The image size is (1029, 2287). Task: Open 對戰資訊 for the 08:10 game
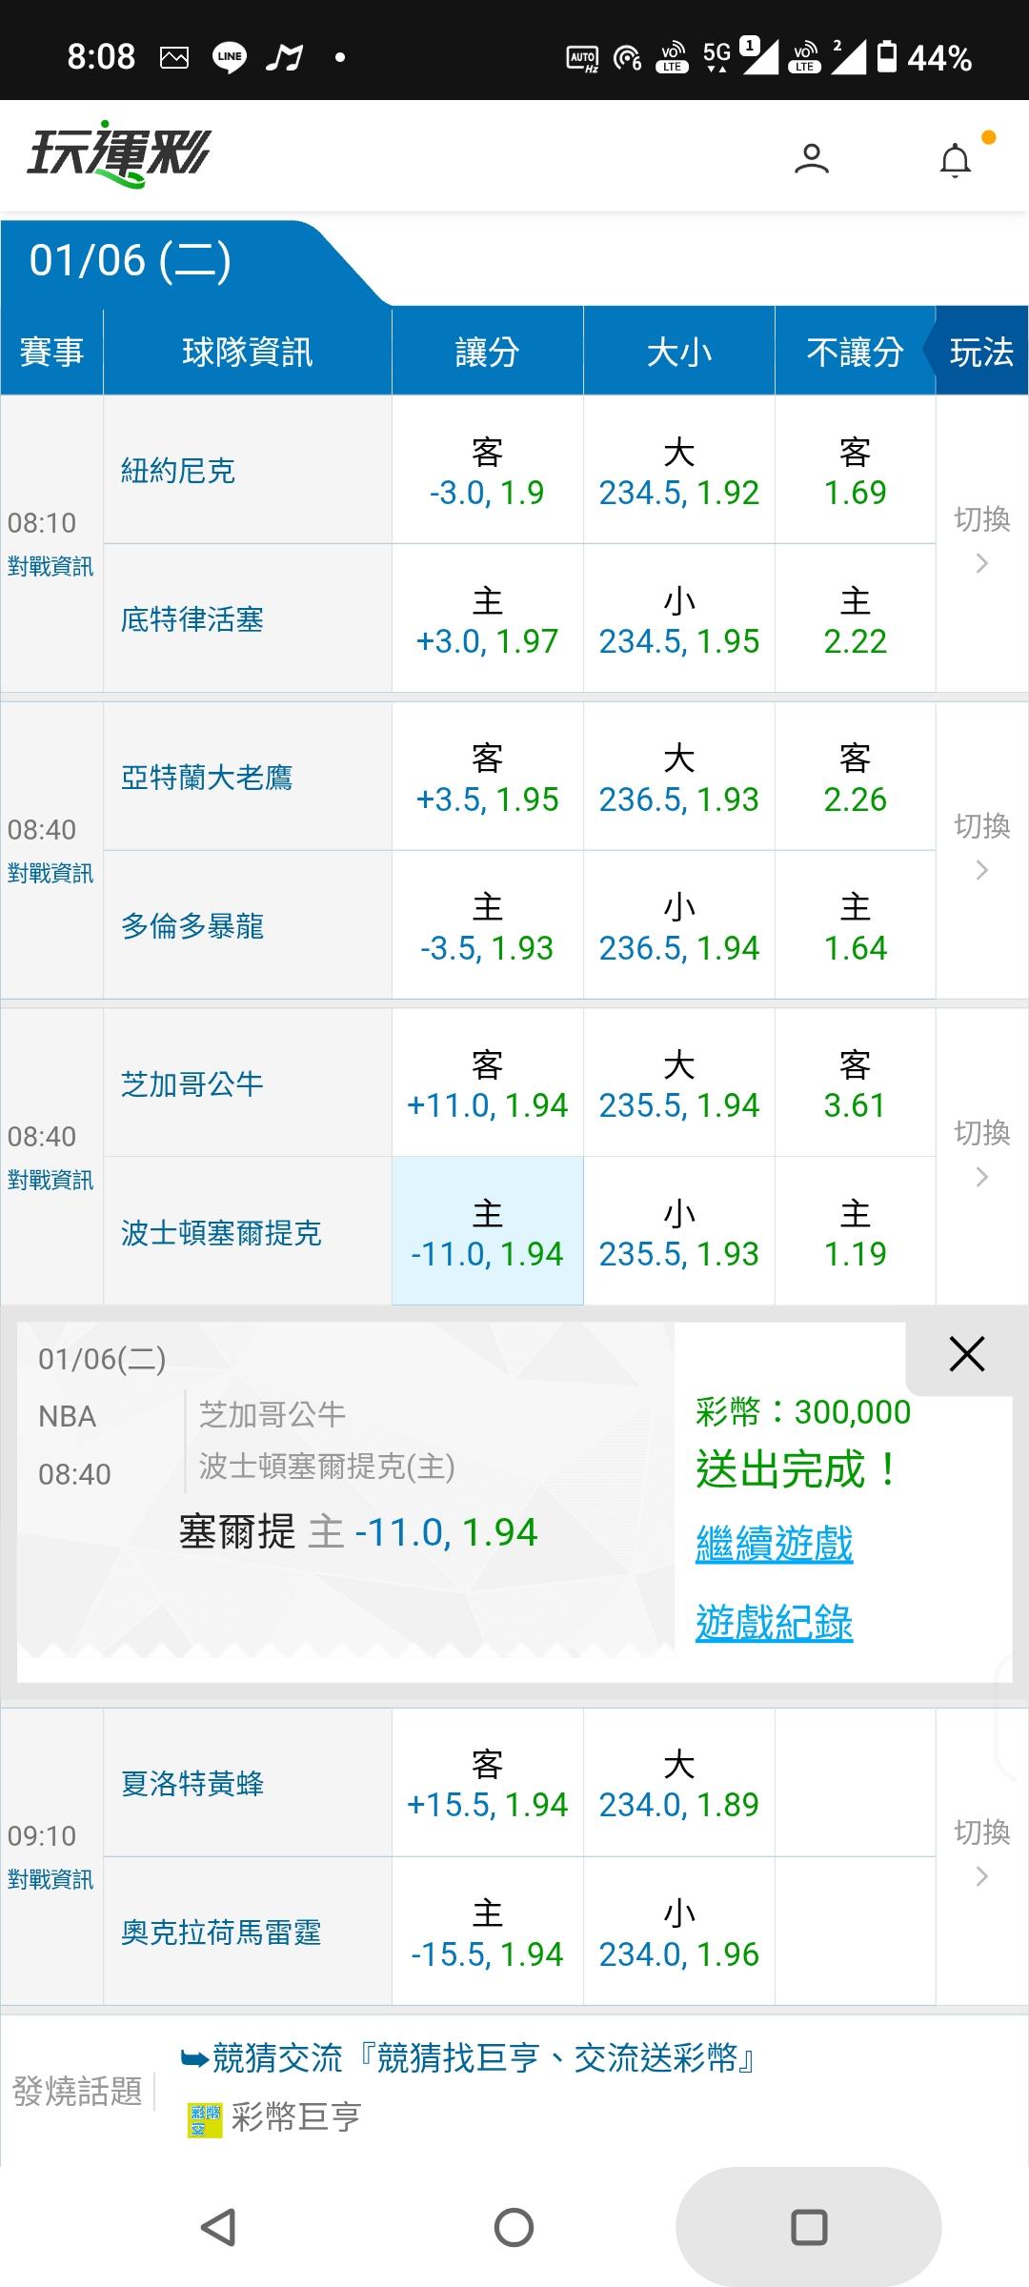coord(50,567)
